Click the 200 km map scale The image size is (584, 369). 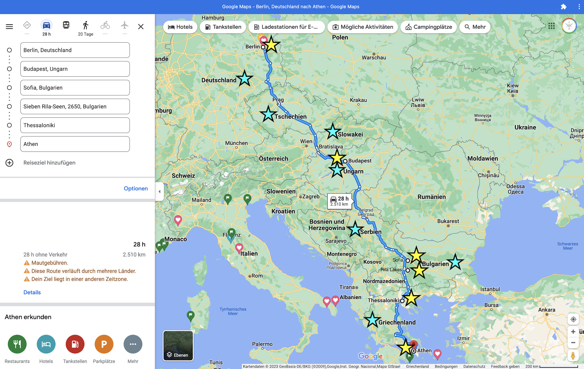click(x=551, y=366)
